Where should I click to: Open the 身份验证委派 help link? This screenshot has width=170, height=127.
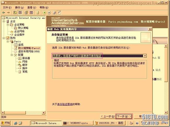coord(65,104)
